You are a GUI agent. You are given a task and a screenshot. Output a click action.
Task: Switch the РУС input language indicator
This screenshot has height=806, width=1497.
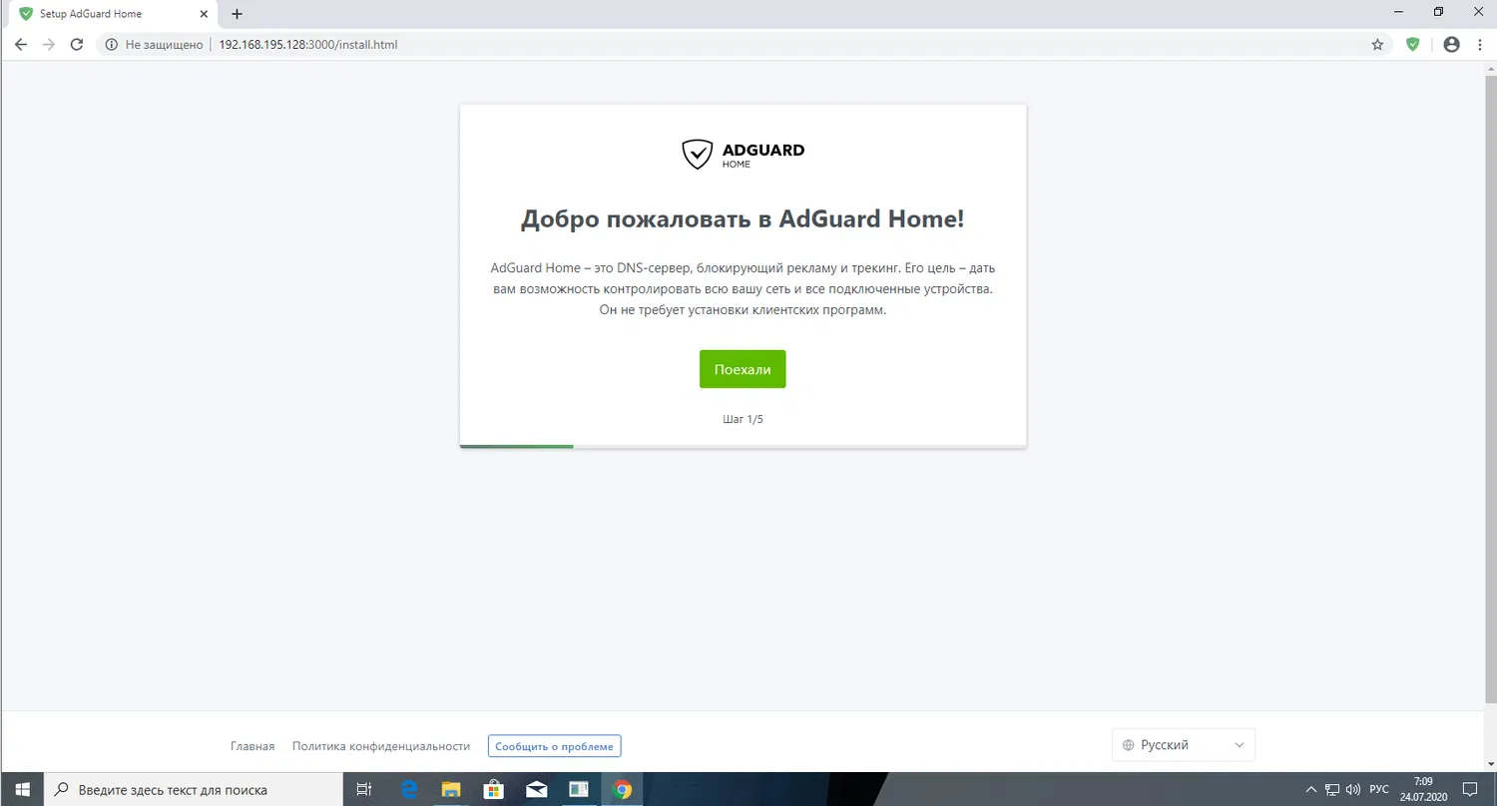click(1379, 789)
